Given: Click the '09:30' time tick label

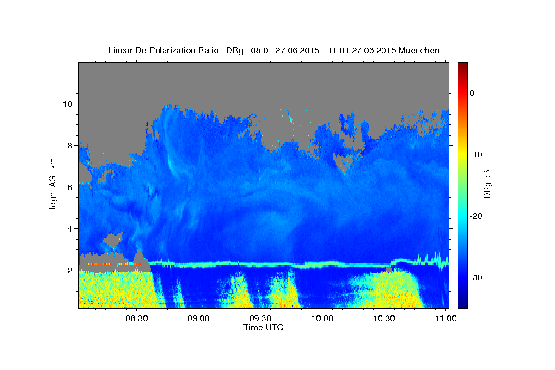Looking at the screenshot, I should (x=260, y=318).
